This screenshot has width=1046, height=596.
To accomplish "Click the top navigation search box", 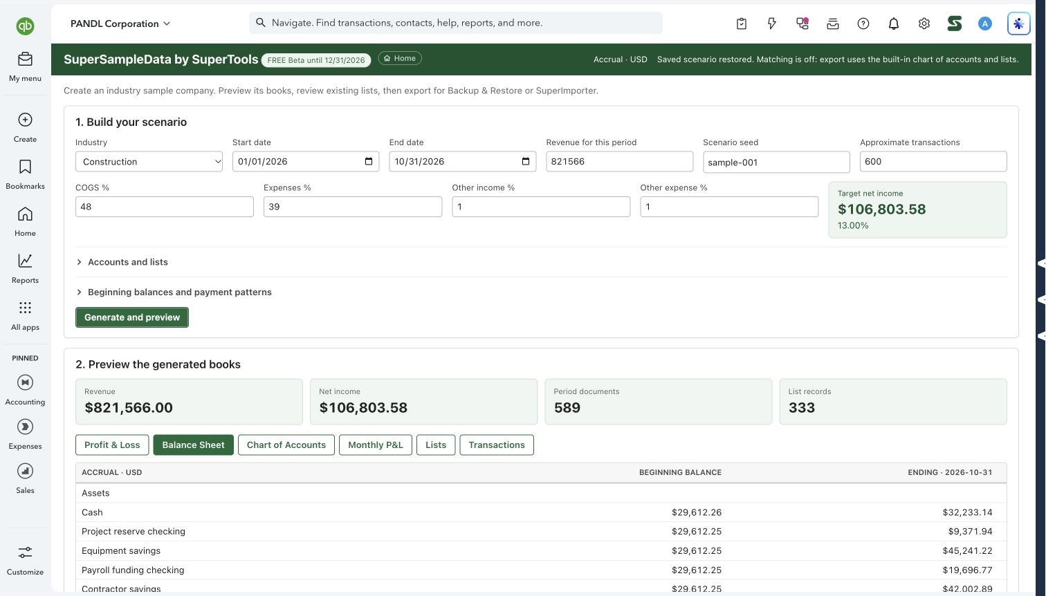I will [456, 23].
